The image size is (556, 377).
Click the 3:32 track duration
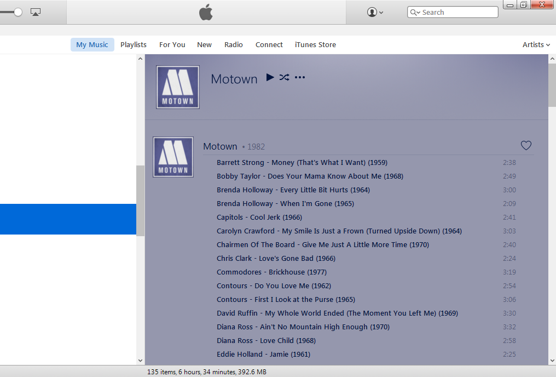pos(509,327)
